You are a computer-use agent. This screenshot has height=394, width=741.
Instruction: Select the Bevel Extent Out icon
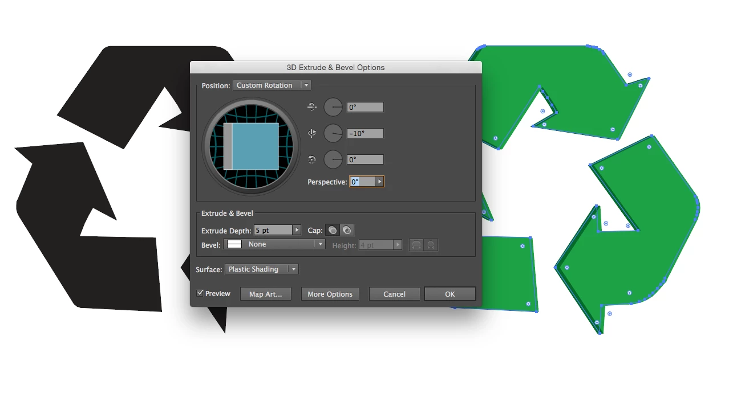(x=416, y=245)
